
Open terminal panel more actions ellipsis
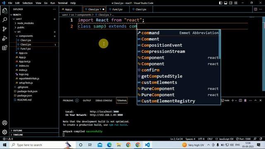(x=250, y=100)
